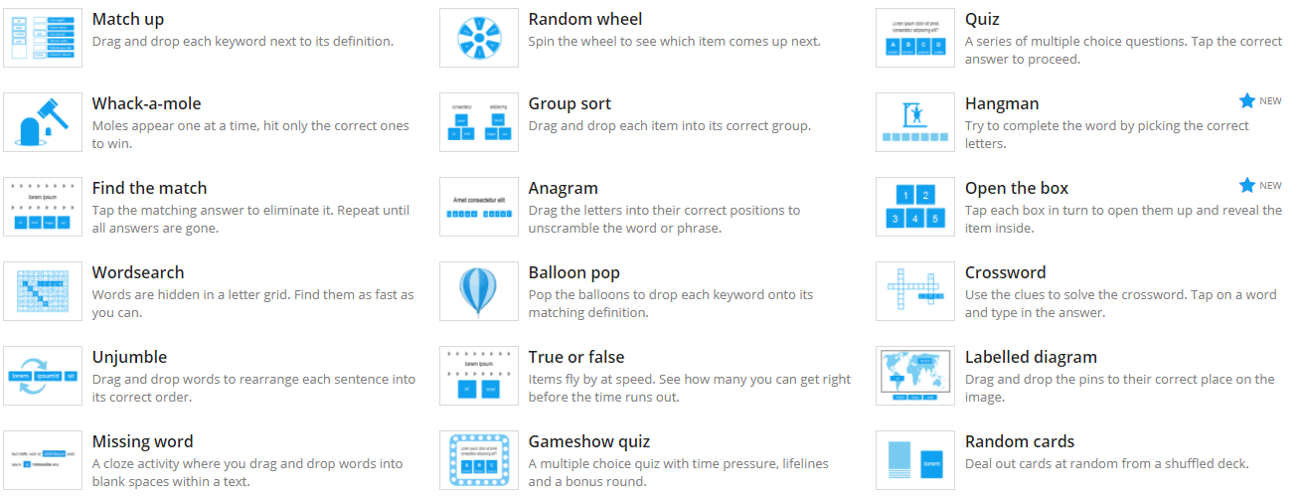Open the Missing word template title
This screenshot has width=1302, height=499.
point(142,441)
